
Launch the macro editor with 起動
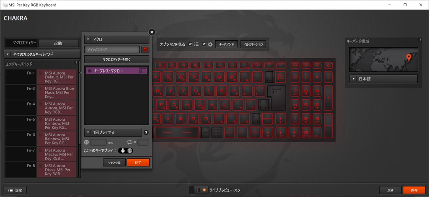pyautogui.click(x=58, y=43)
